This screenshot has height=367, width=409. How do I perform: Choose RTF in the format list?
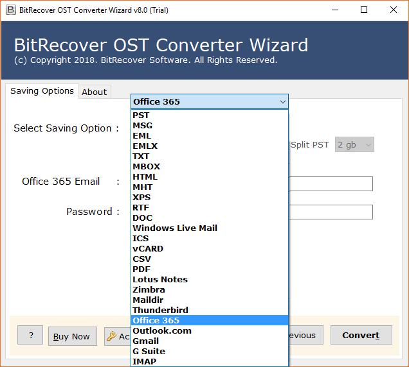pos(210,208)
